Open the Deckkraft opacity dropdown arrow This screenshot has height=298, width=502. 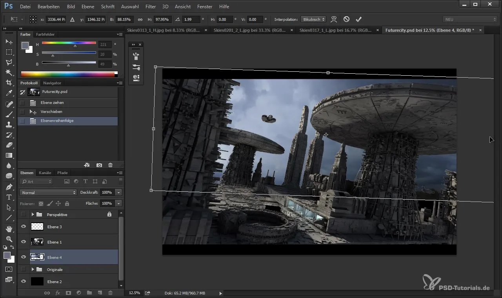click(119, 193)
